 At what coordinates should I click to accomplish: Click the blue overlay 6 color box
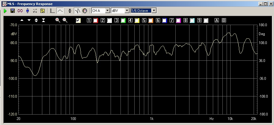(164, 21)
